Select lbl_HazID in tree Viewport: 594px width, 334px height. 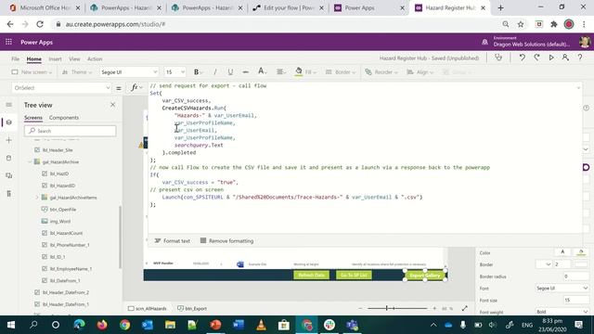click(x=59, y=173)
